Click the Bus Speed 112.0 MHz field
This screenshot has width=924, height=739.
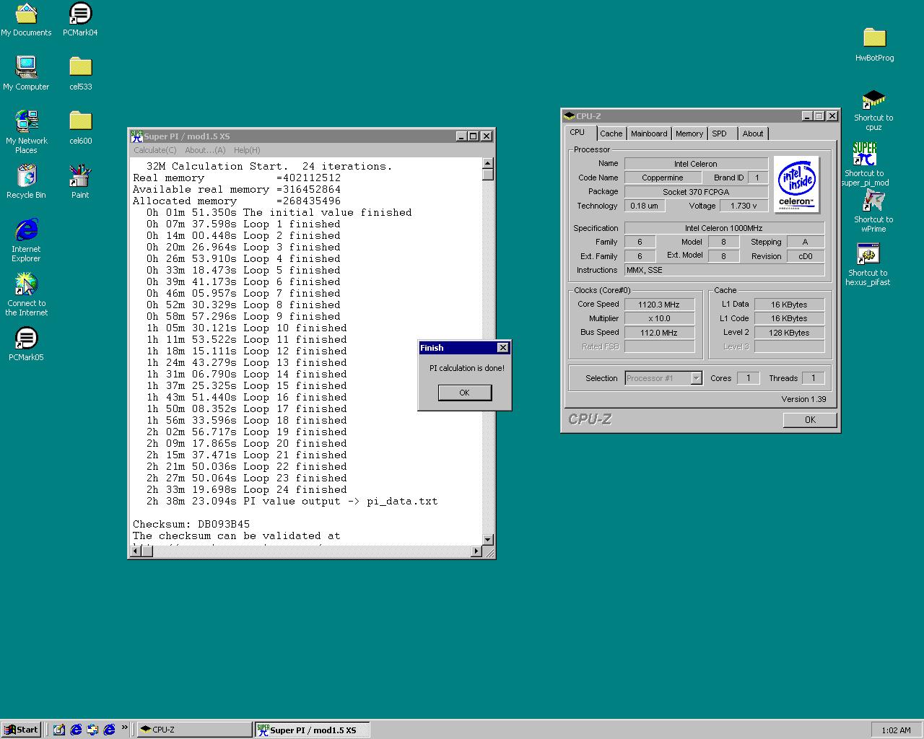pyautogui.click(x=659, y=333)
